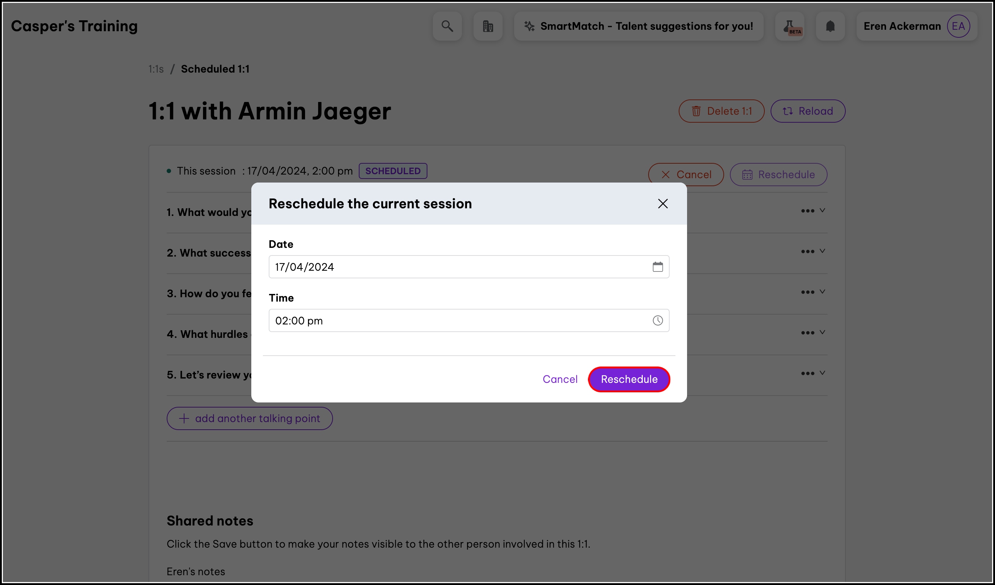
Task: Close the reschedule dialog with X
Action: [x=662, y=204]
